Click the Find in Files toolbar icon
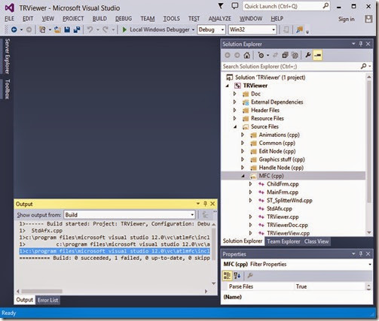This screenshot has height=321, width=379. tap(299, 30)
